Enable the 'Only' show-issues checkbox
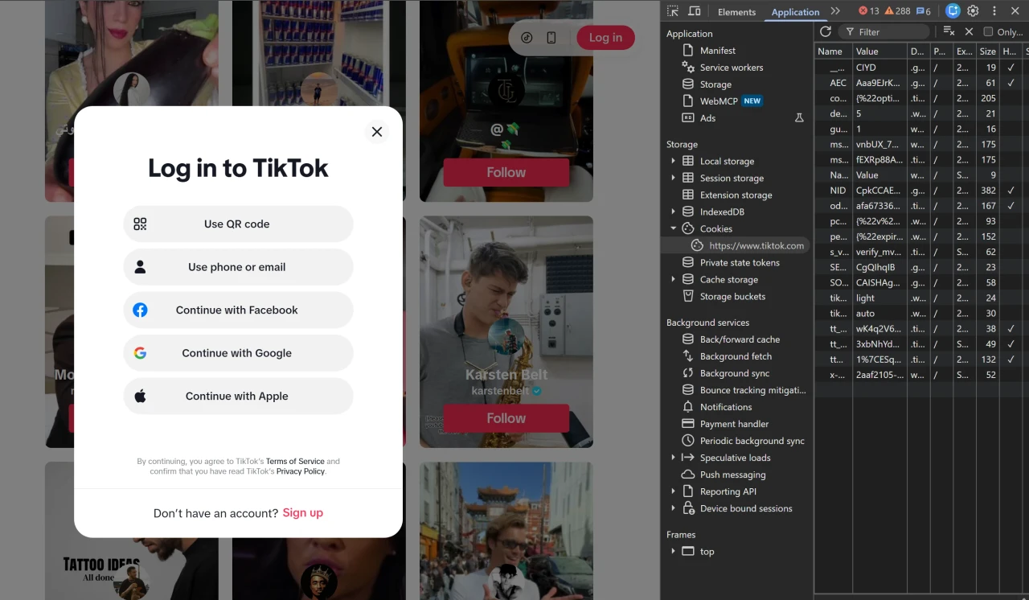 tap(988, 32)
